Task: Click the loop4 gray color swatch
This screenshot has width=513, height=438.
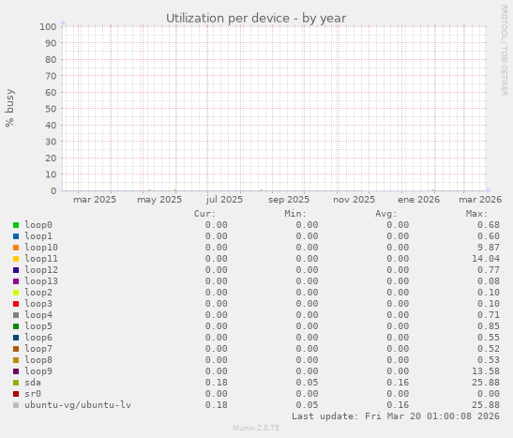Action: [16, 315]
